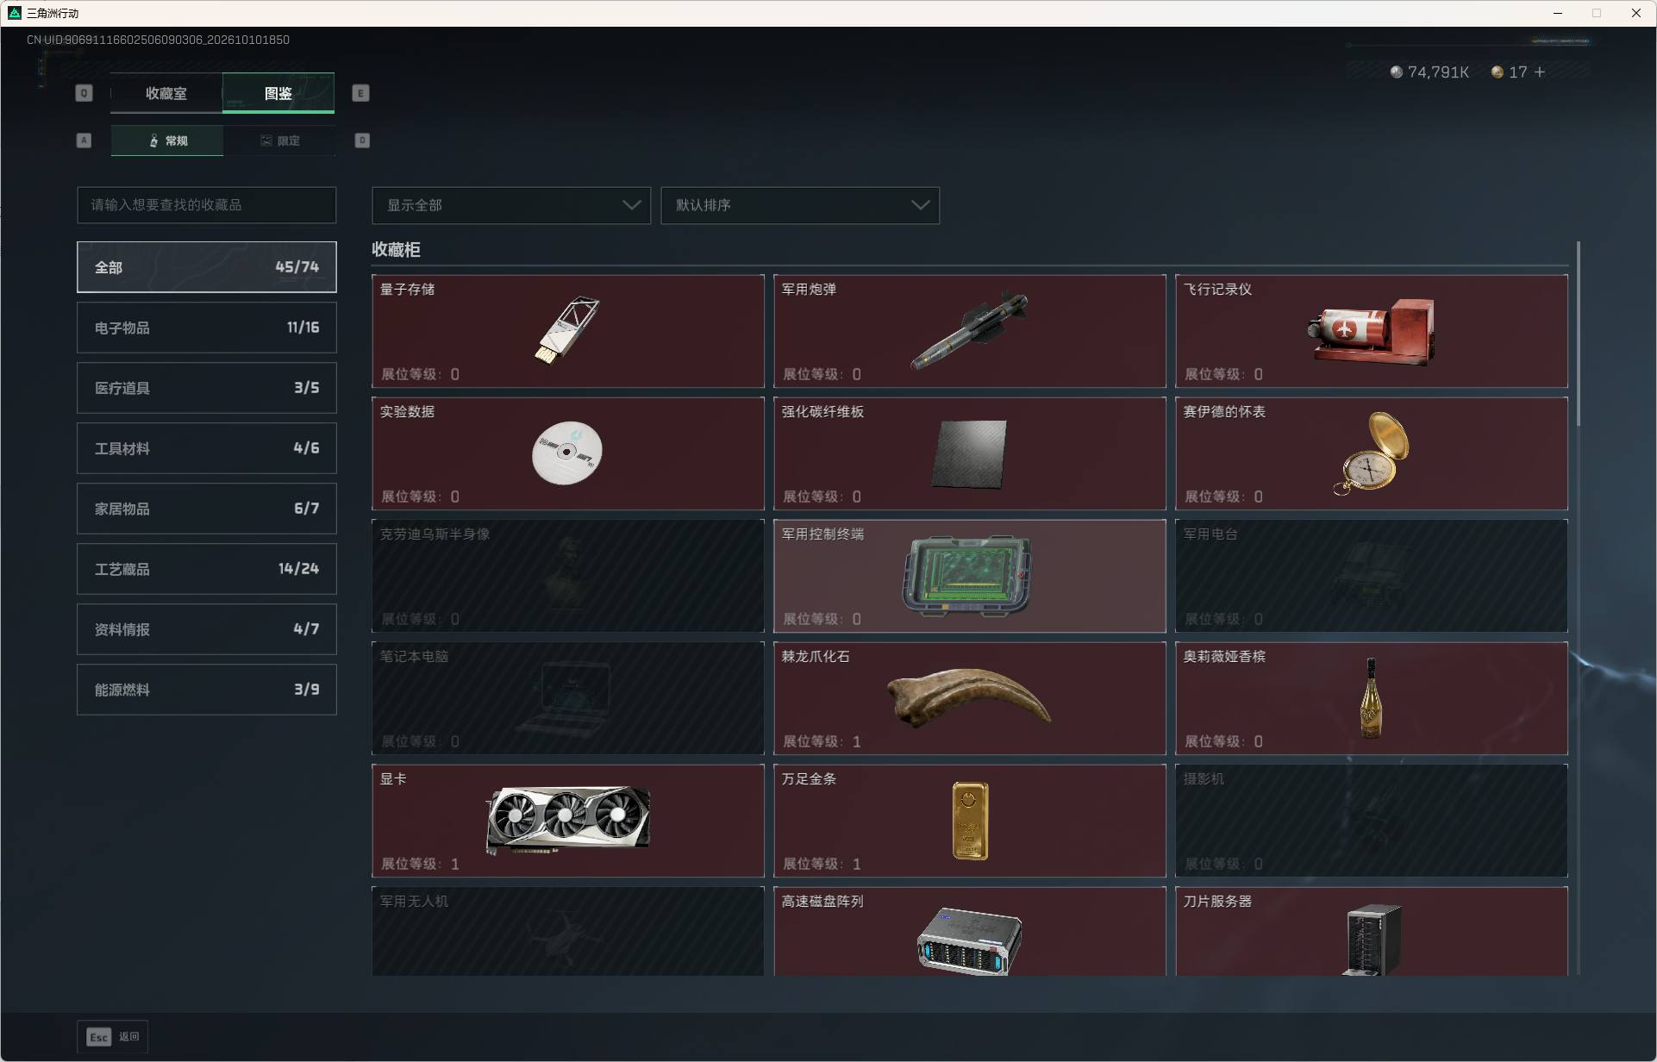
Task: Filter by 电子物品 category
Action: click(207, 328)
